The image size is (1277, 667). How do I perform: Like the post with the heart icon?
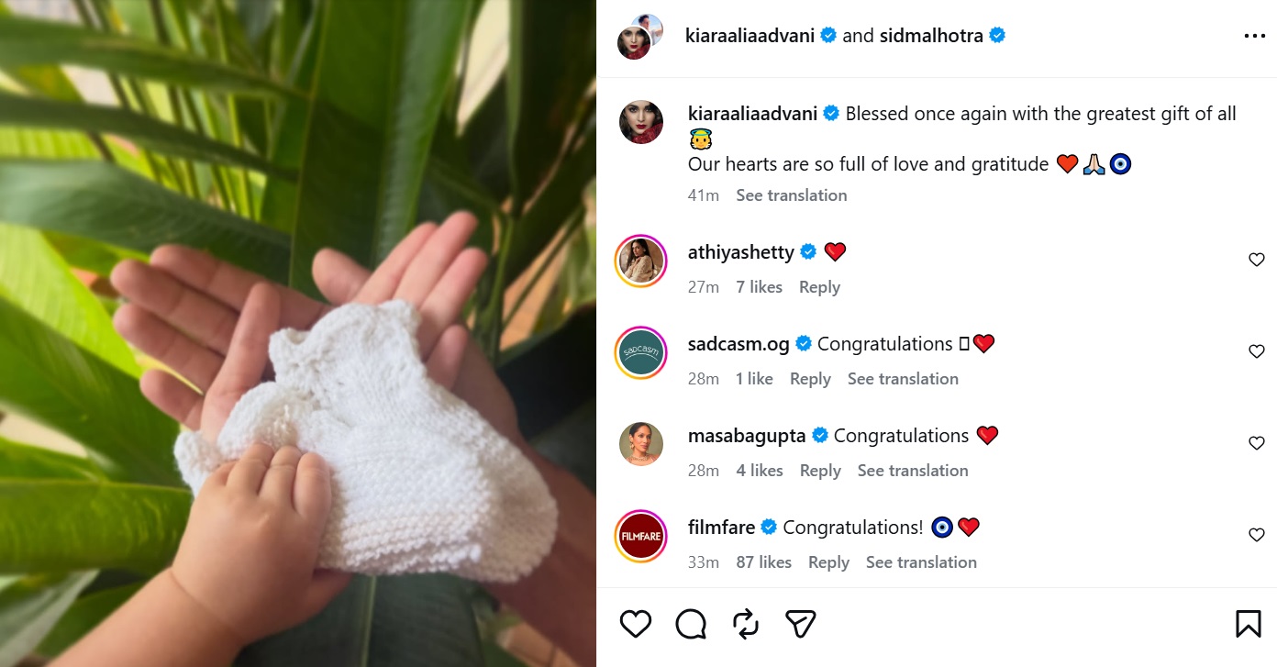coord(635,624)
